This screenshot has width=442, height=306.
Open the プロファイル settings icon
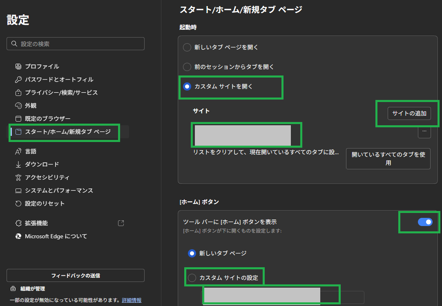(18, 67)
